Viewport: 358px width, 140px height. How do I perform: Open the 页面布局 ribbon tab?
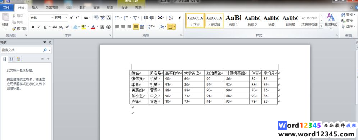tap(52, 8)
